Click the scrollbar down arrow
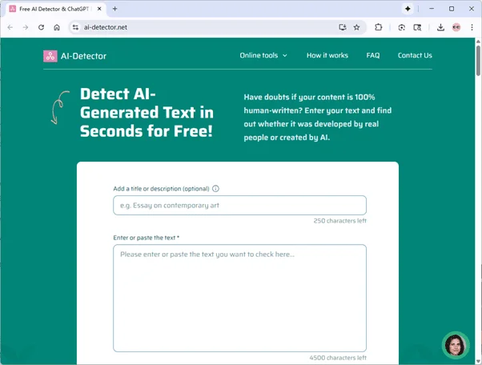This screenshot has width=482, height=365. coord(478,361)
